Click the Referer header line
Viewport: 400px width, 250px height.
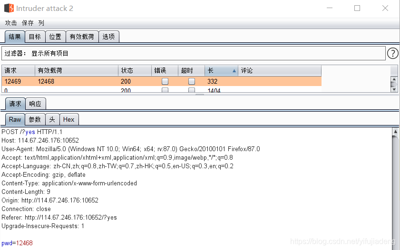click(x=59, y=217)
